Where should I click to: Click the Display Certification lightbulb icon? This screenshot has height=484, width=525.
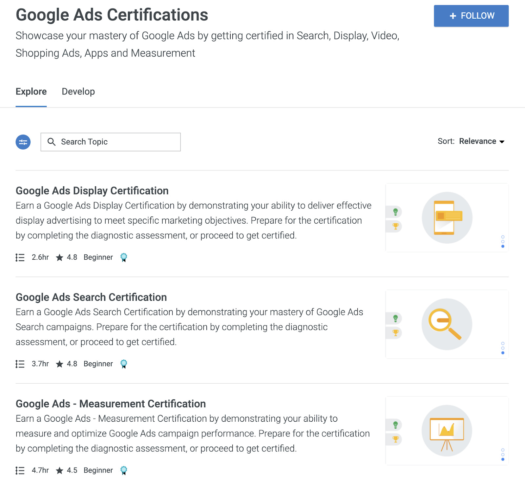(x=395, y=212)
